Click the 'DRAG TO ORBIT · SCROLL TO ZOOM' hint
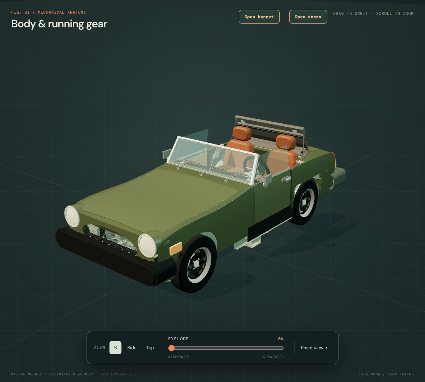Screen dimensions: 425x382 (373, 14)
